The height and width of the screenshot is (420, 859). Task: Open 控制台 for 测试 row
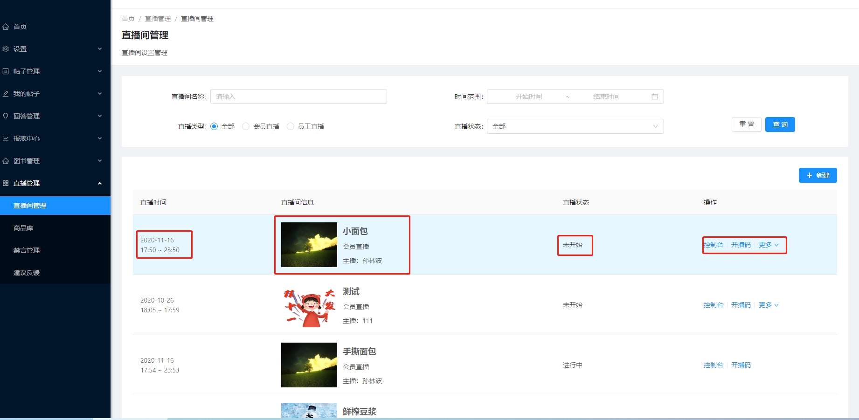click(714, 305)
